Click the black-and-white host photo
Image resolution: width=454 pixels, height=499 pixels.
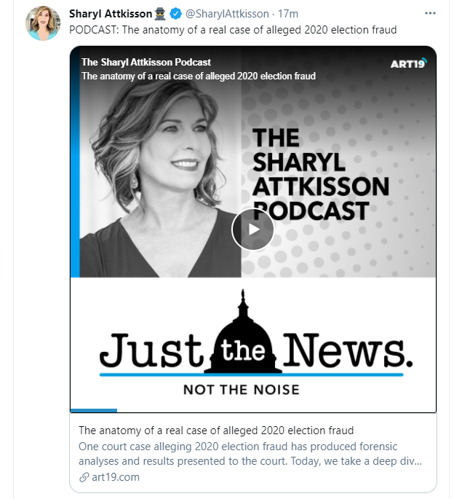click(x=160, y=178)
